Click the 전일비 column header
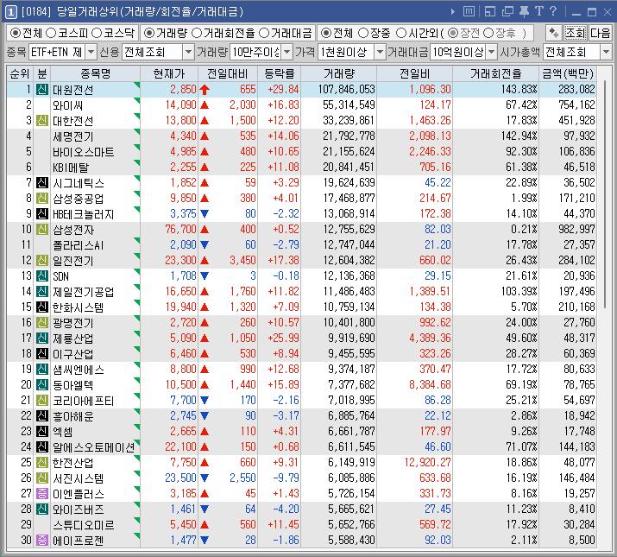The width and height of the screenshot is (617, 557). (x=414, y=73)
